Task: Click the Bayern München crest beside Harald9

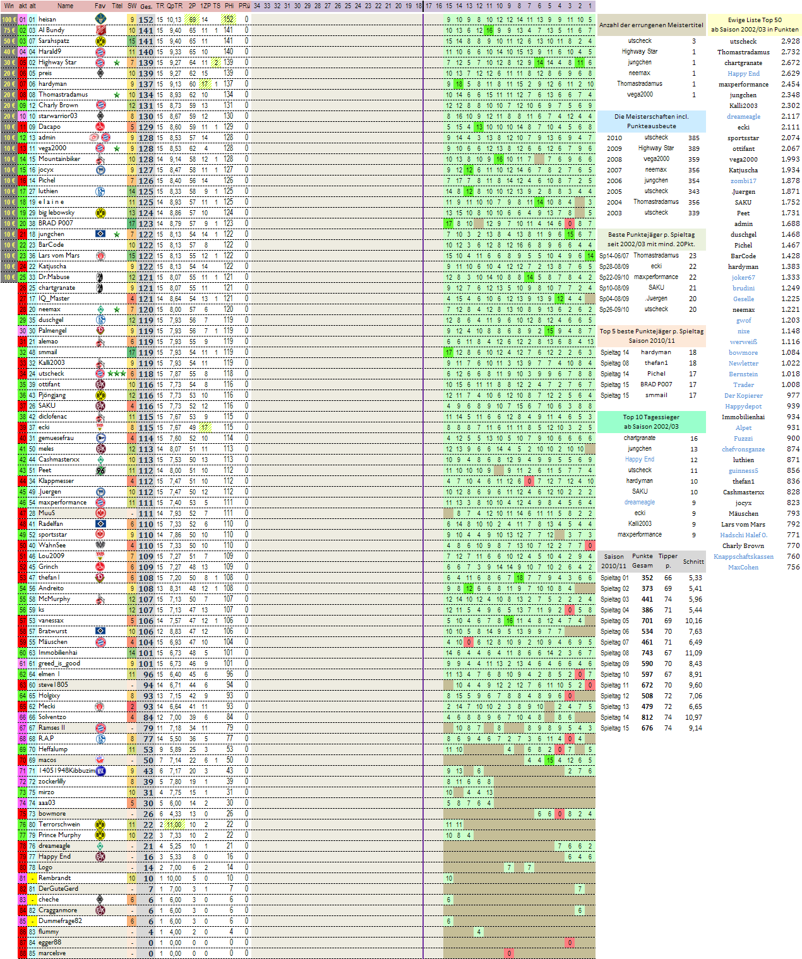Action: [99, 51]
